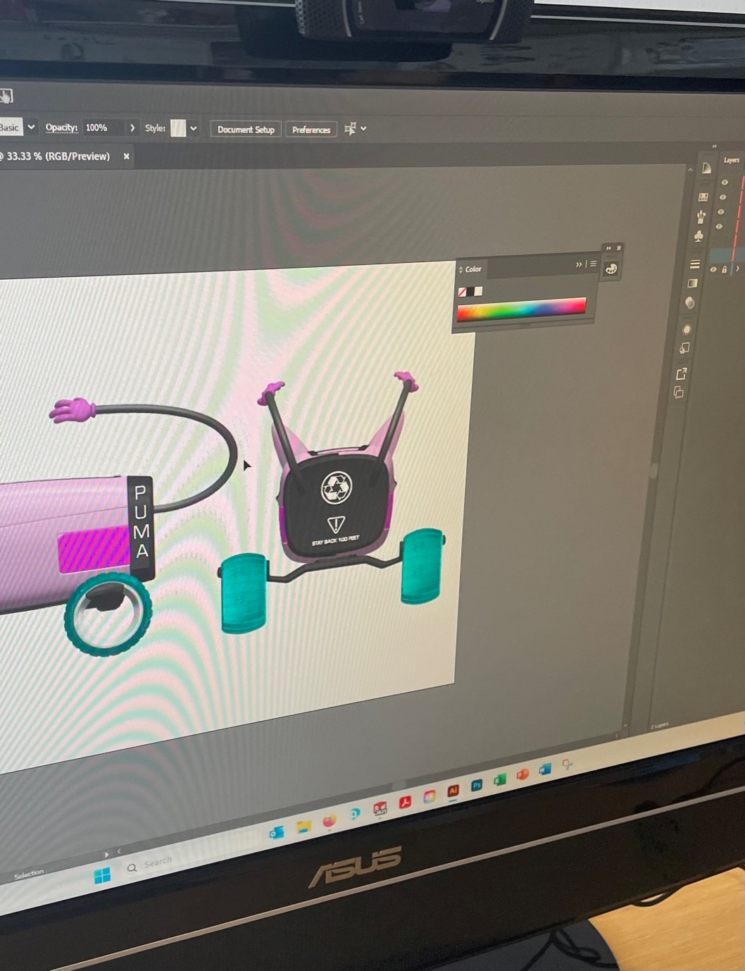This screenshot has height=971, width=745.
Task: Click the Windows Start button
Action: (x=102, y=876)
